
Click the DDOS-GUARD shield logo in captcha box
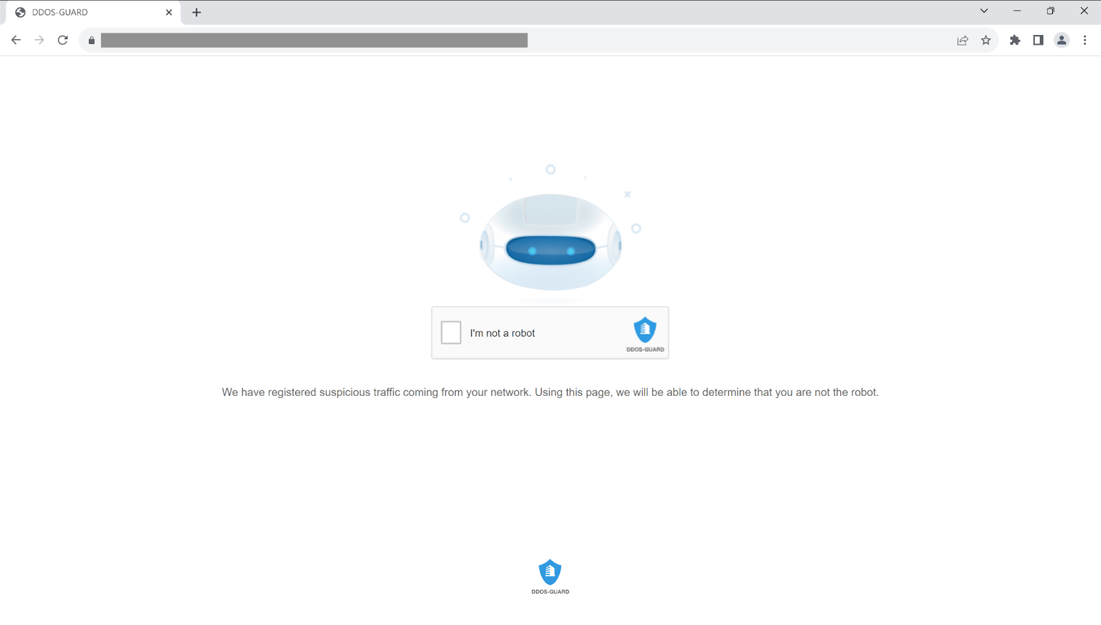tap(645, 335)
